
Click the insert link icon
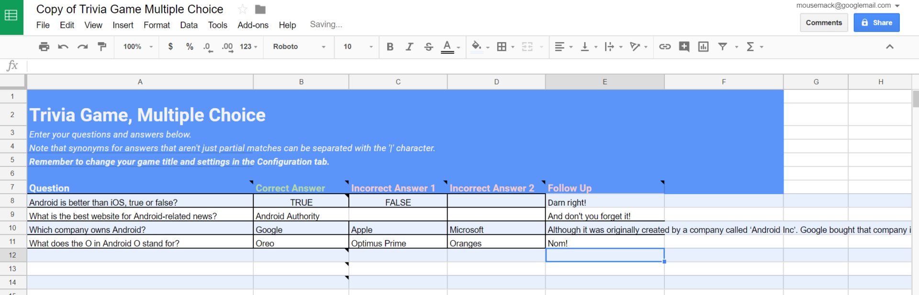(x=664, y=46)
